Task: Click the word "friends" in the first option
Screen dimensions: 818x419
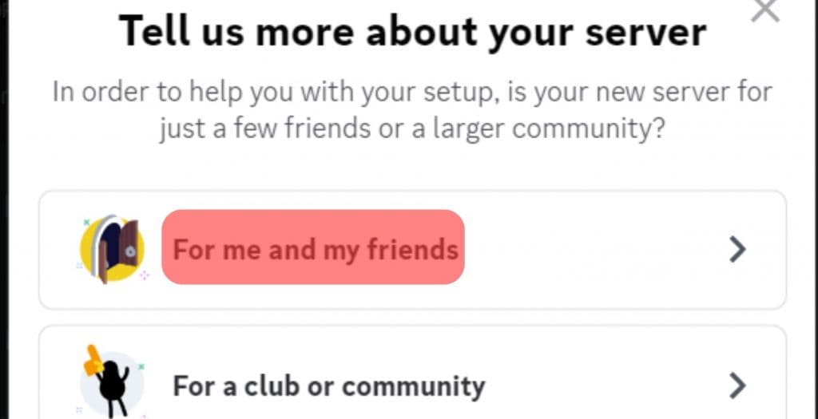Action: pos(412,250)
